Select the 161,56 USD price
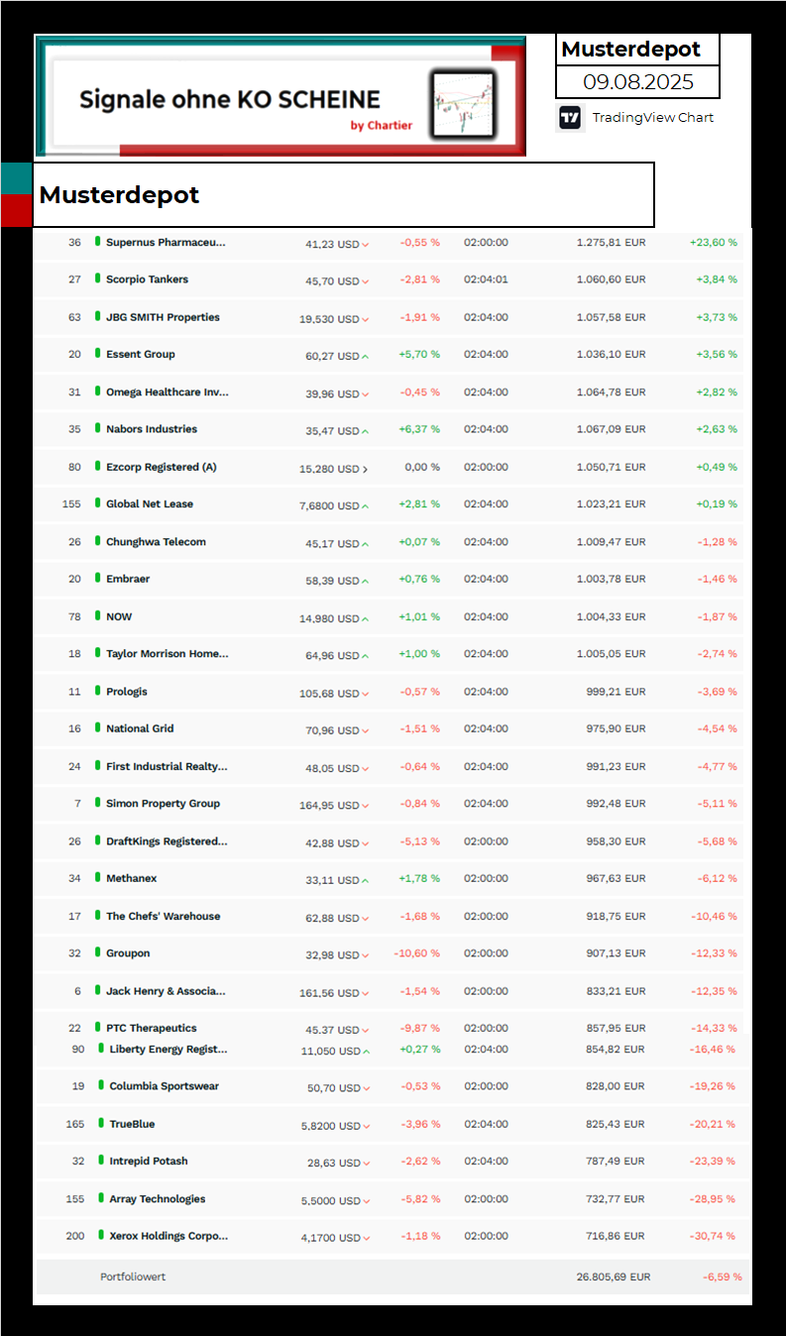Image resolution: width=786 pixels, height=1336 pixels. [329, 993]
